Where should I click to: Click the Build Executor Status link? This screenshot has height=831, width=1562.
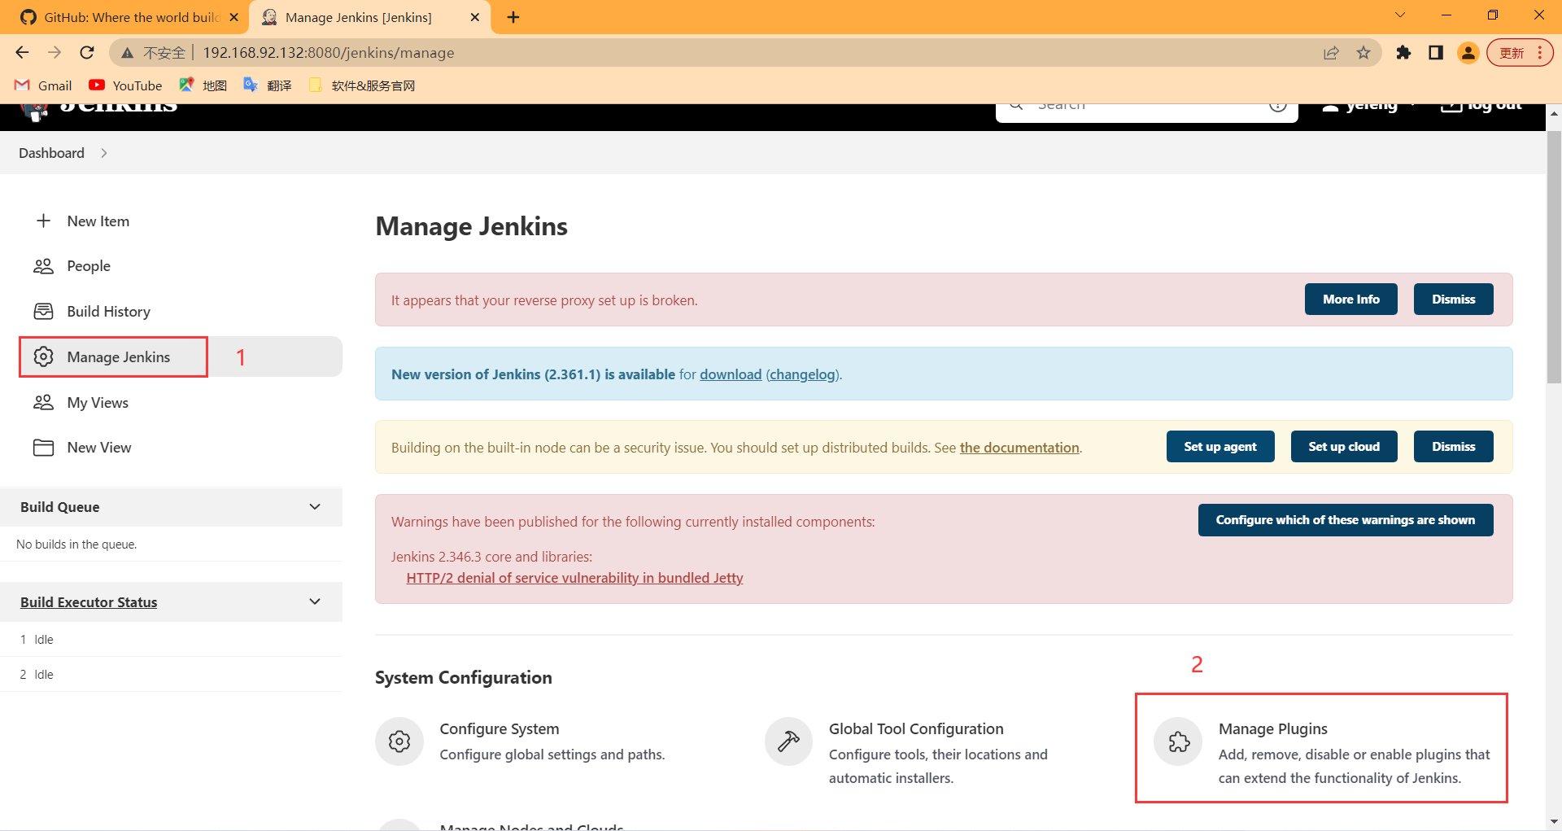click(x=89, y=602)
